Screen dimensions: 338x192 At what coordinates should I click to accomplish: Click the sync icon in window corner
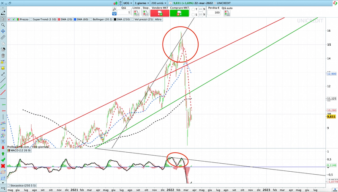(335, 3)
